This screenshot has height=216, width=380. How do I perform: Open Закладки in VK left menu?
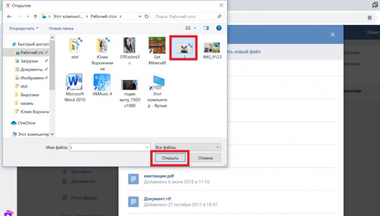click(81, 171)
